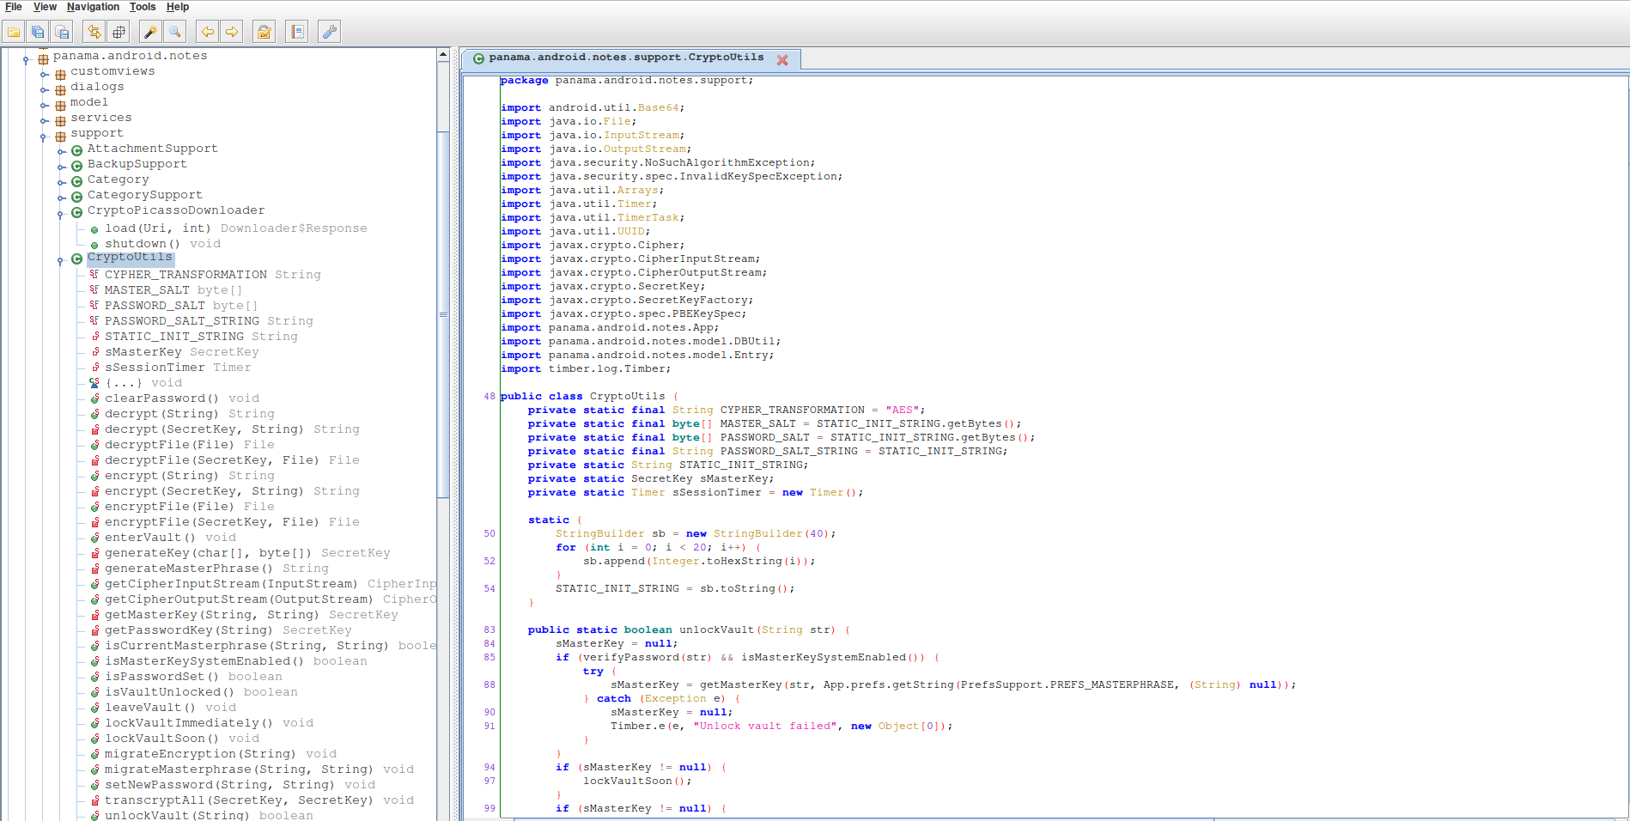Toggle Sync with editor button

click(x=94, y=33)
